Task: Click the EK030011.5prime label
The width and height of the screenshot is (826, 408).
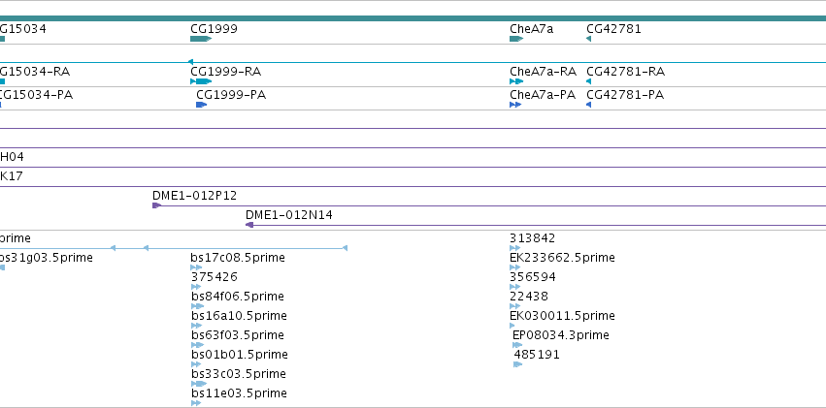Action: pos(562,316)
